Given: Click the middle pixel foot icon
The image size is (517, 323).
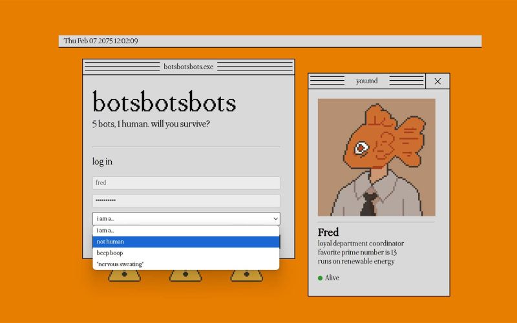Looking at the screenshot, I should click(x=185, y=276).
